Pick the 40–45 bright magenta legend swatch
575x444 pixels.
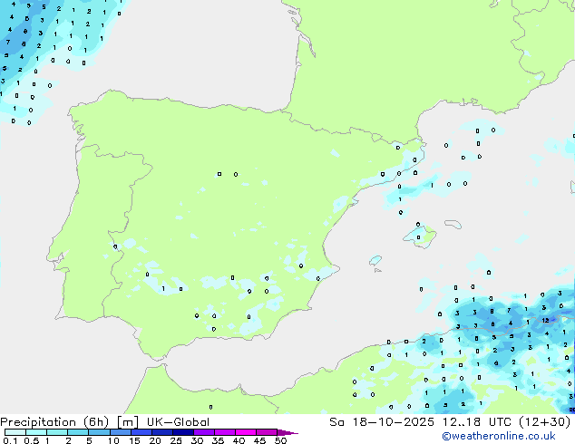[x=246, y=432]
